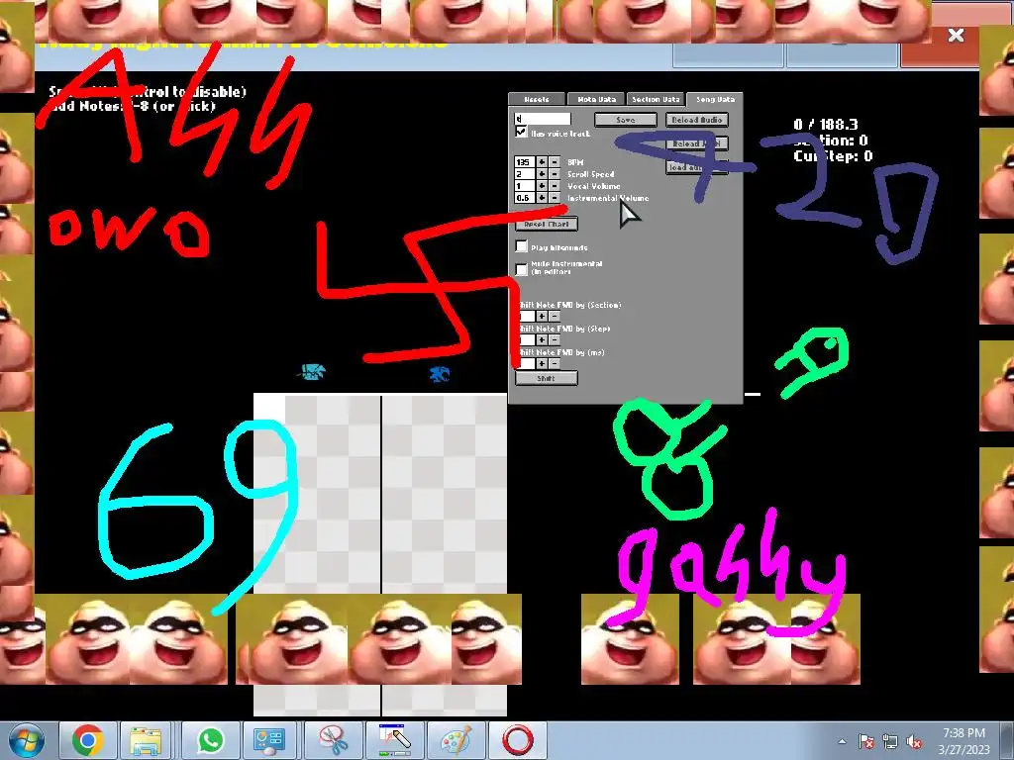Click the BPM value field showing 135

point(525,162)
